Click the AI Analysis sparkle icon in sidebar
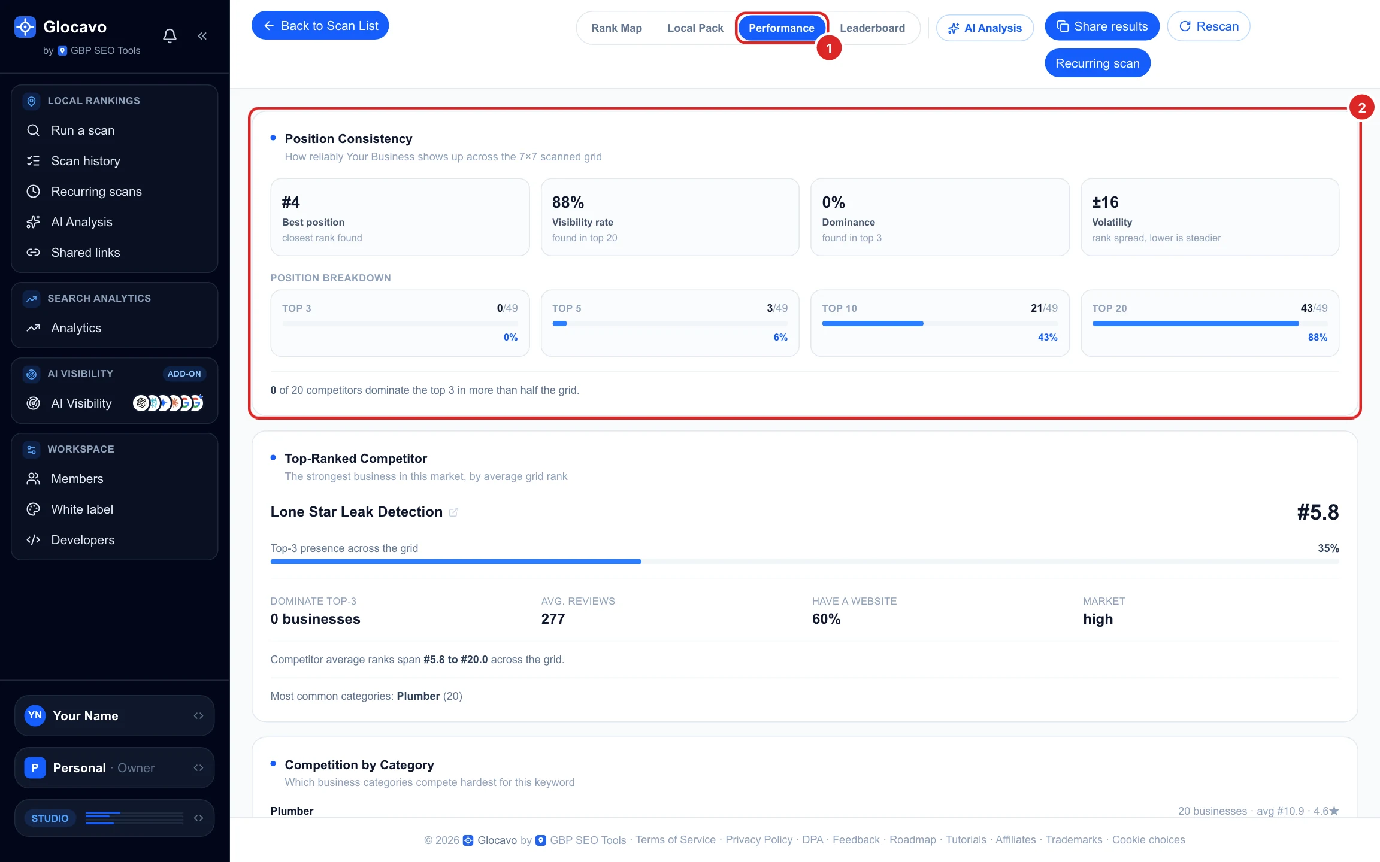1380x862 pixels. click(34, 222)
